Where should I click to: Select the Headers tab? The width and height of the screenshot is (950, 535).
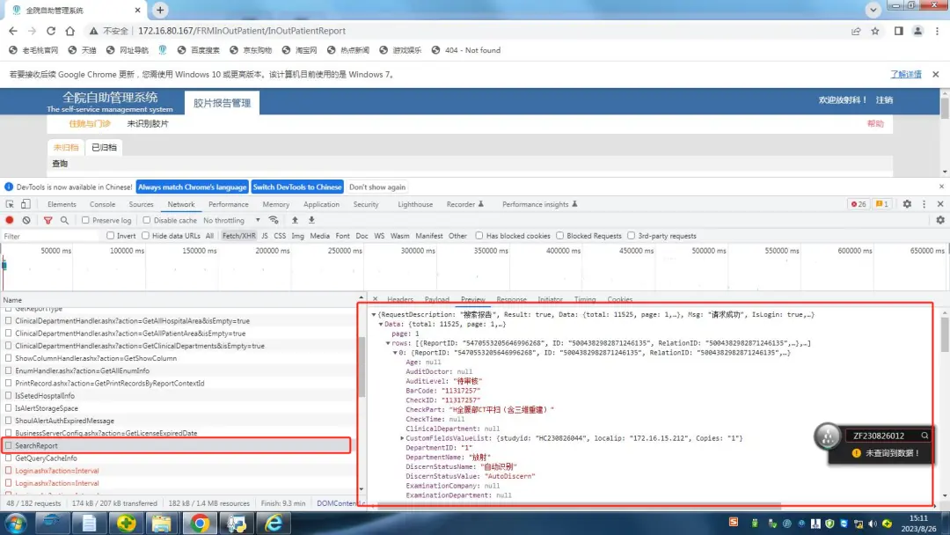click(400, 299)
